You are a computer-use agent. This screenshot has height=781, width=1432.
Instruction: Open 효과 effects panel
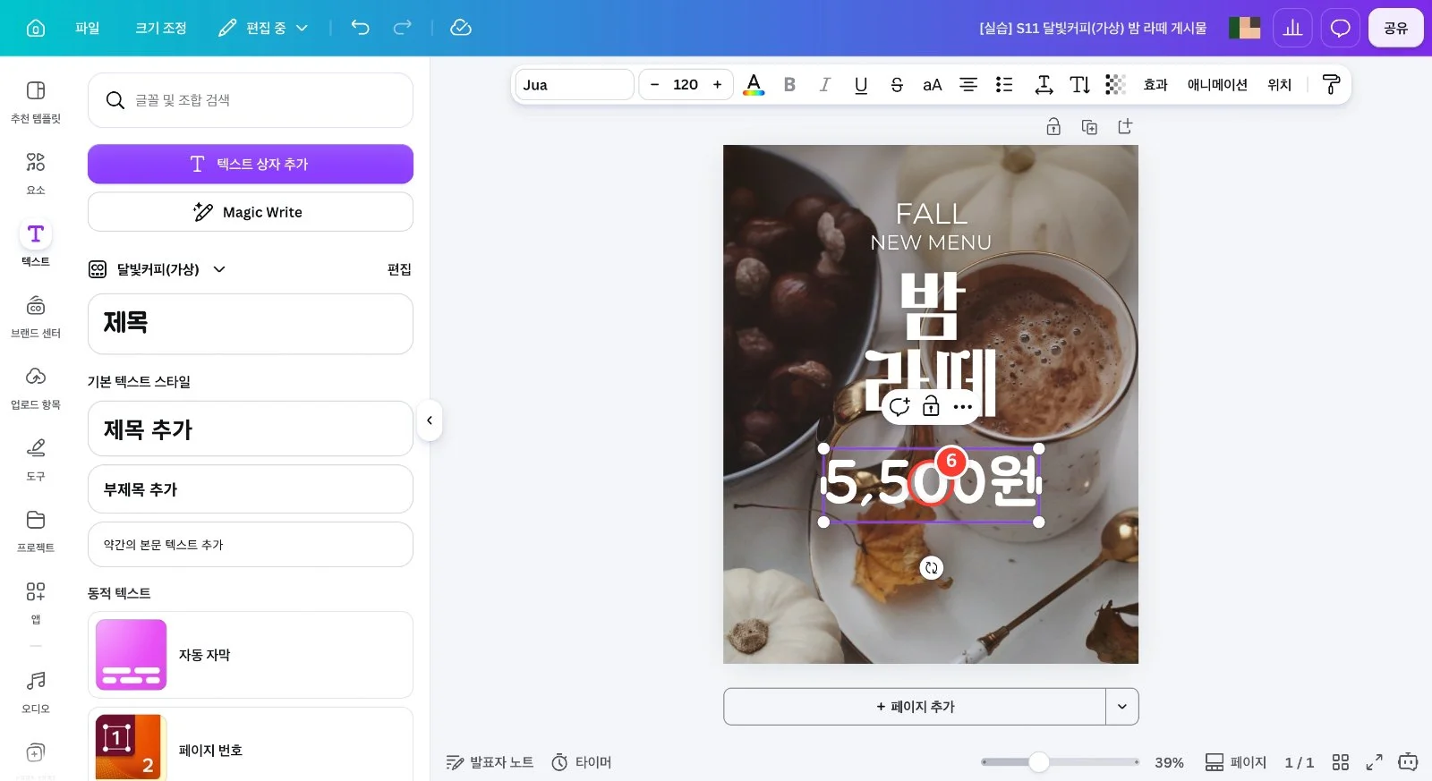(x=1155, y=85)
